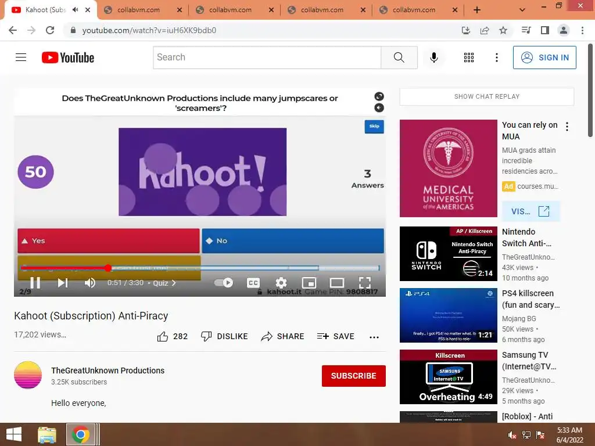
Task: Click the search magnifier button
Action: pos(399,57)
